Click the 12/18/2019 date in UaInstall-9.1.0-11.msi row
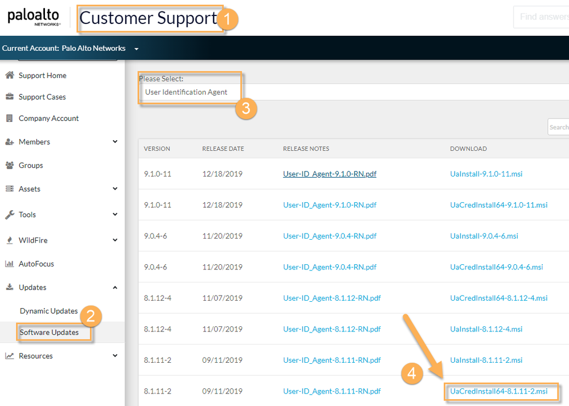The height and width of the screenshot is (406, 569). tap(222, 174)
